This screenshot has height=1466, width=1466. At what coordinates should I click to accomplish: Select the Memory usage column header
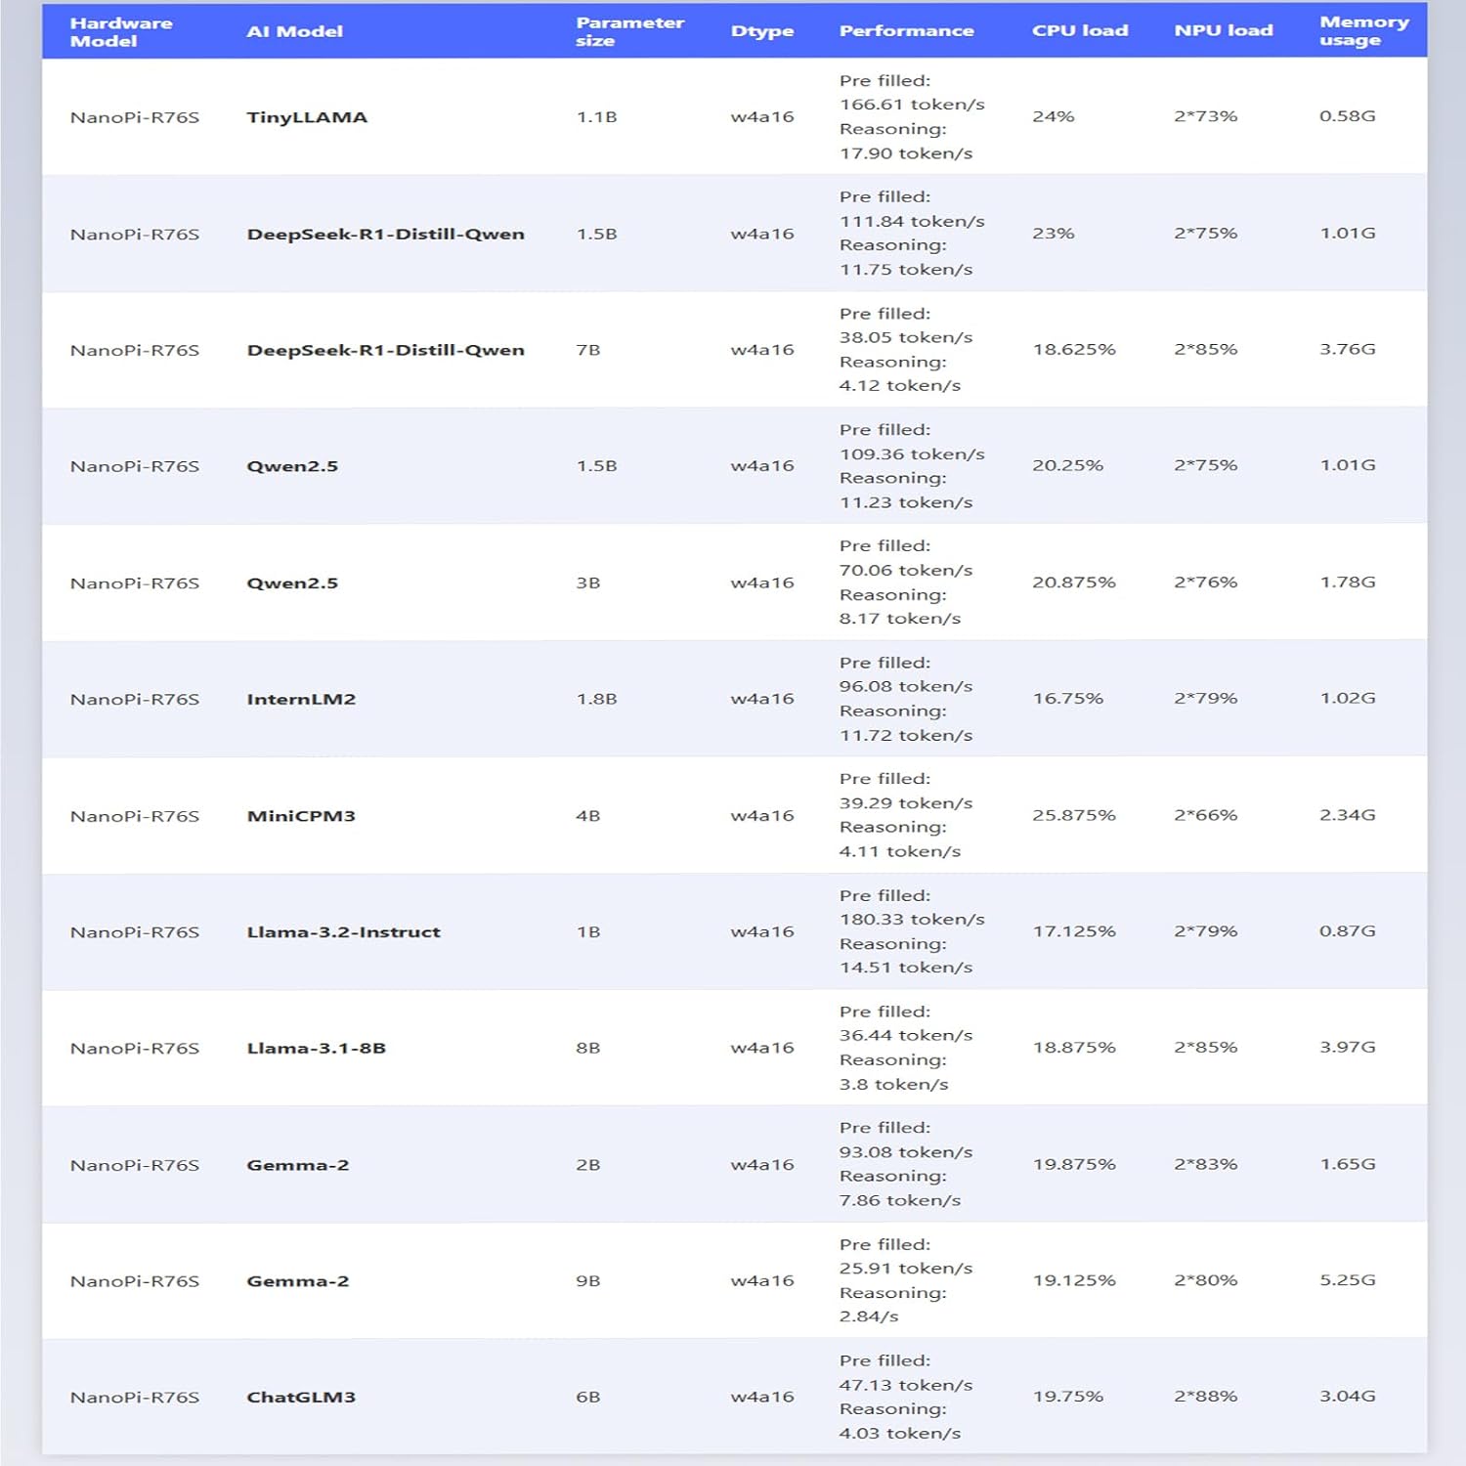pos(1363,31)
